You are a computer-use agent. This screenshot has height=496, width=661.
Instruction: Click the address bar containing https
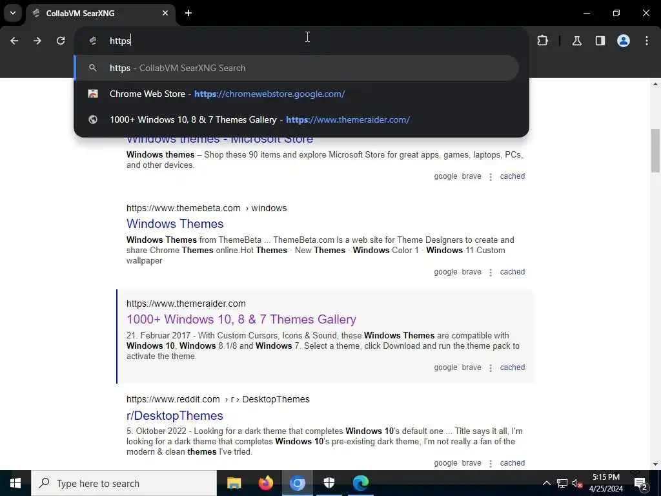(x=301, y=41)
